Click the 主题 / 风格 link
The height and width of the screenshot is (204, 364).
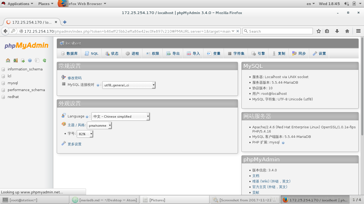[76, 125]
